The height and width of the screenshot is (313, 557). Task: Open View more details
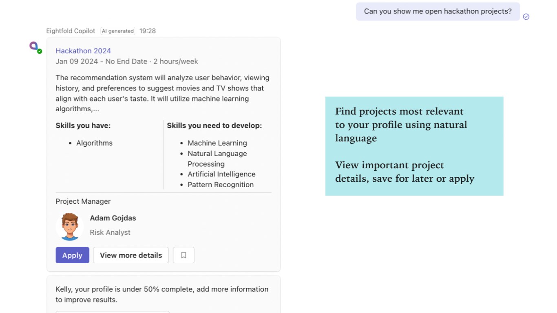[x=131, y=255]
